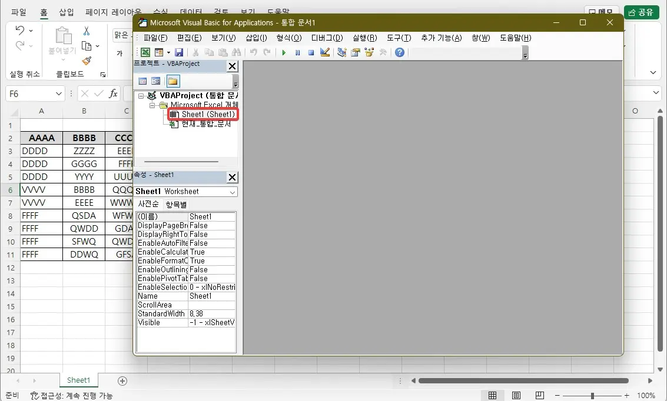Collapse Microsoft Excel objects folder node
The width and height of the screenshot is (667, 401).
tap(152, 105)
